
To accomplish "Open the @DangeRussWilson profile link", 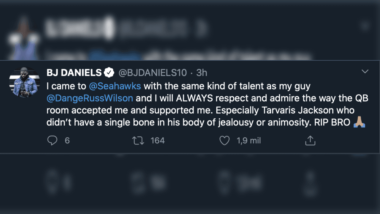I will [x=90, y=98].
